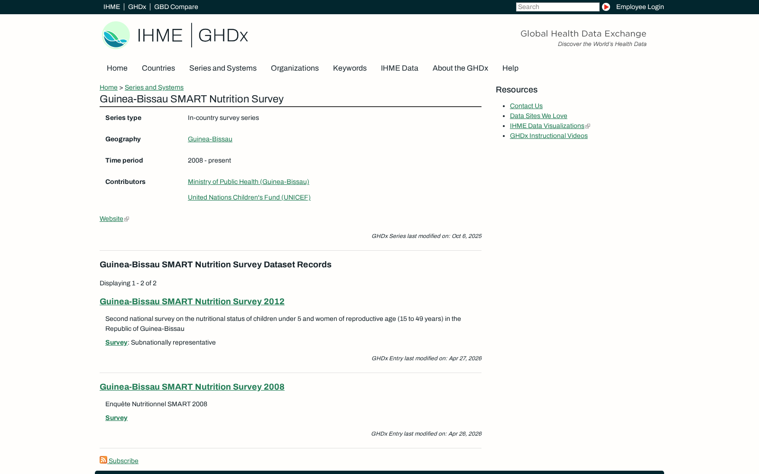Click the 'Dataset Records' section heading

click(215, 264)
